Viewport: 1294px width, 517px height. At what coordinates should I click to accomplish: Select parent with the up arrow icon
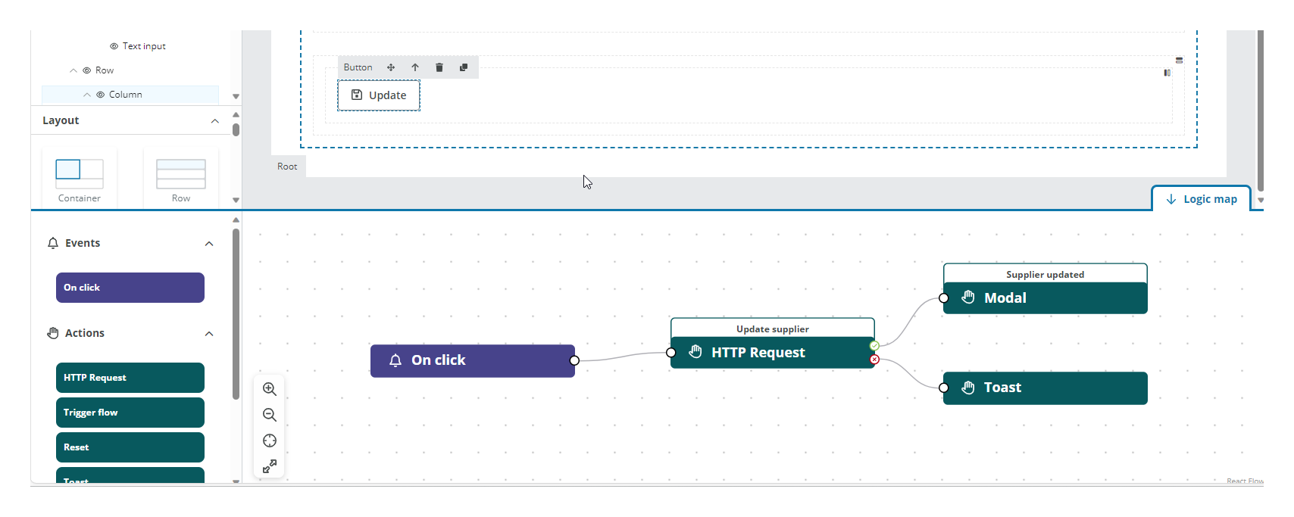point(415,67)
